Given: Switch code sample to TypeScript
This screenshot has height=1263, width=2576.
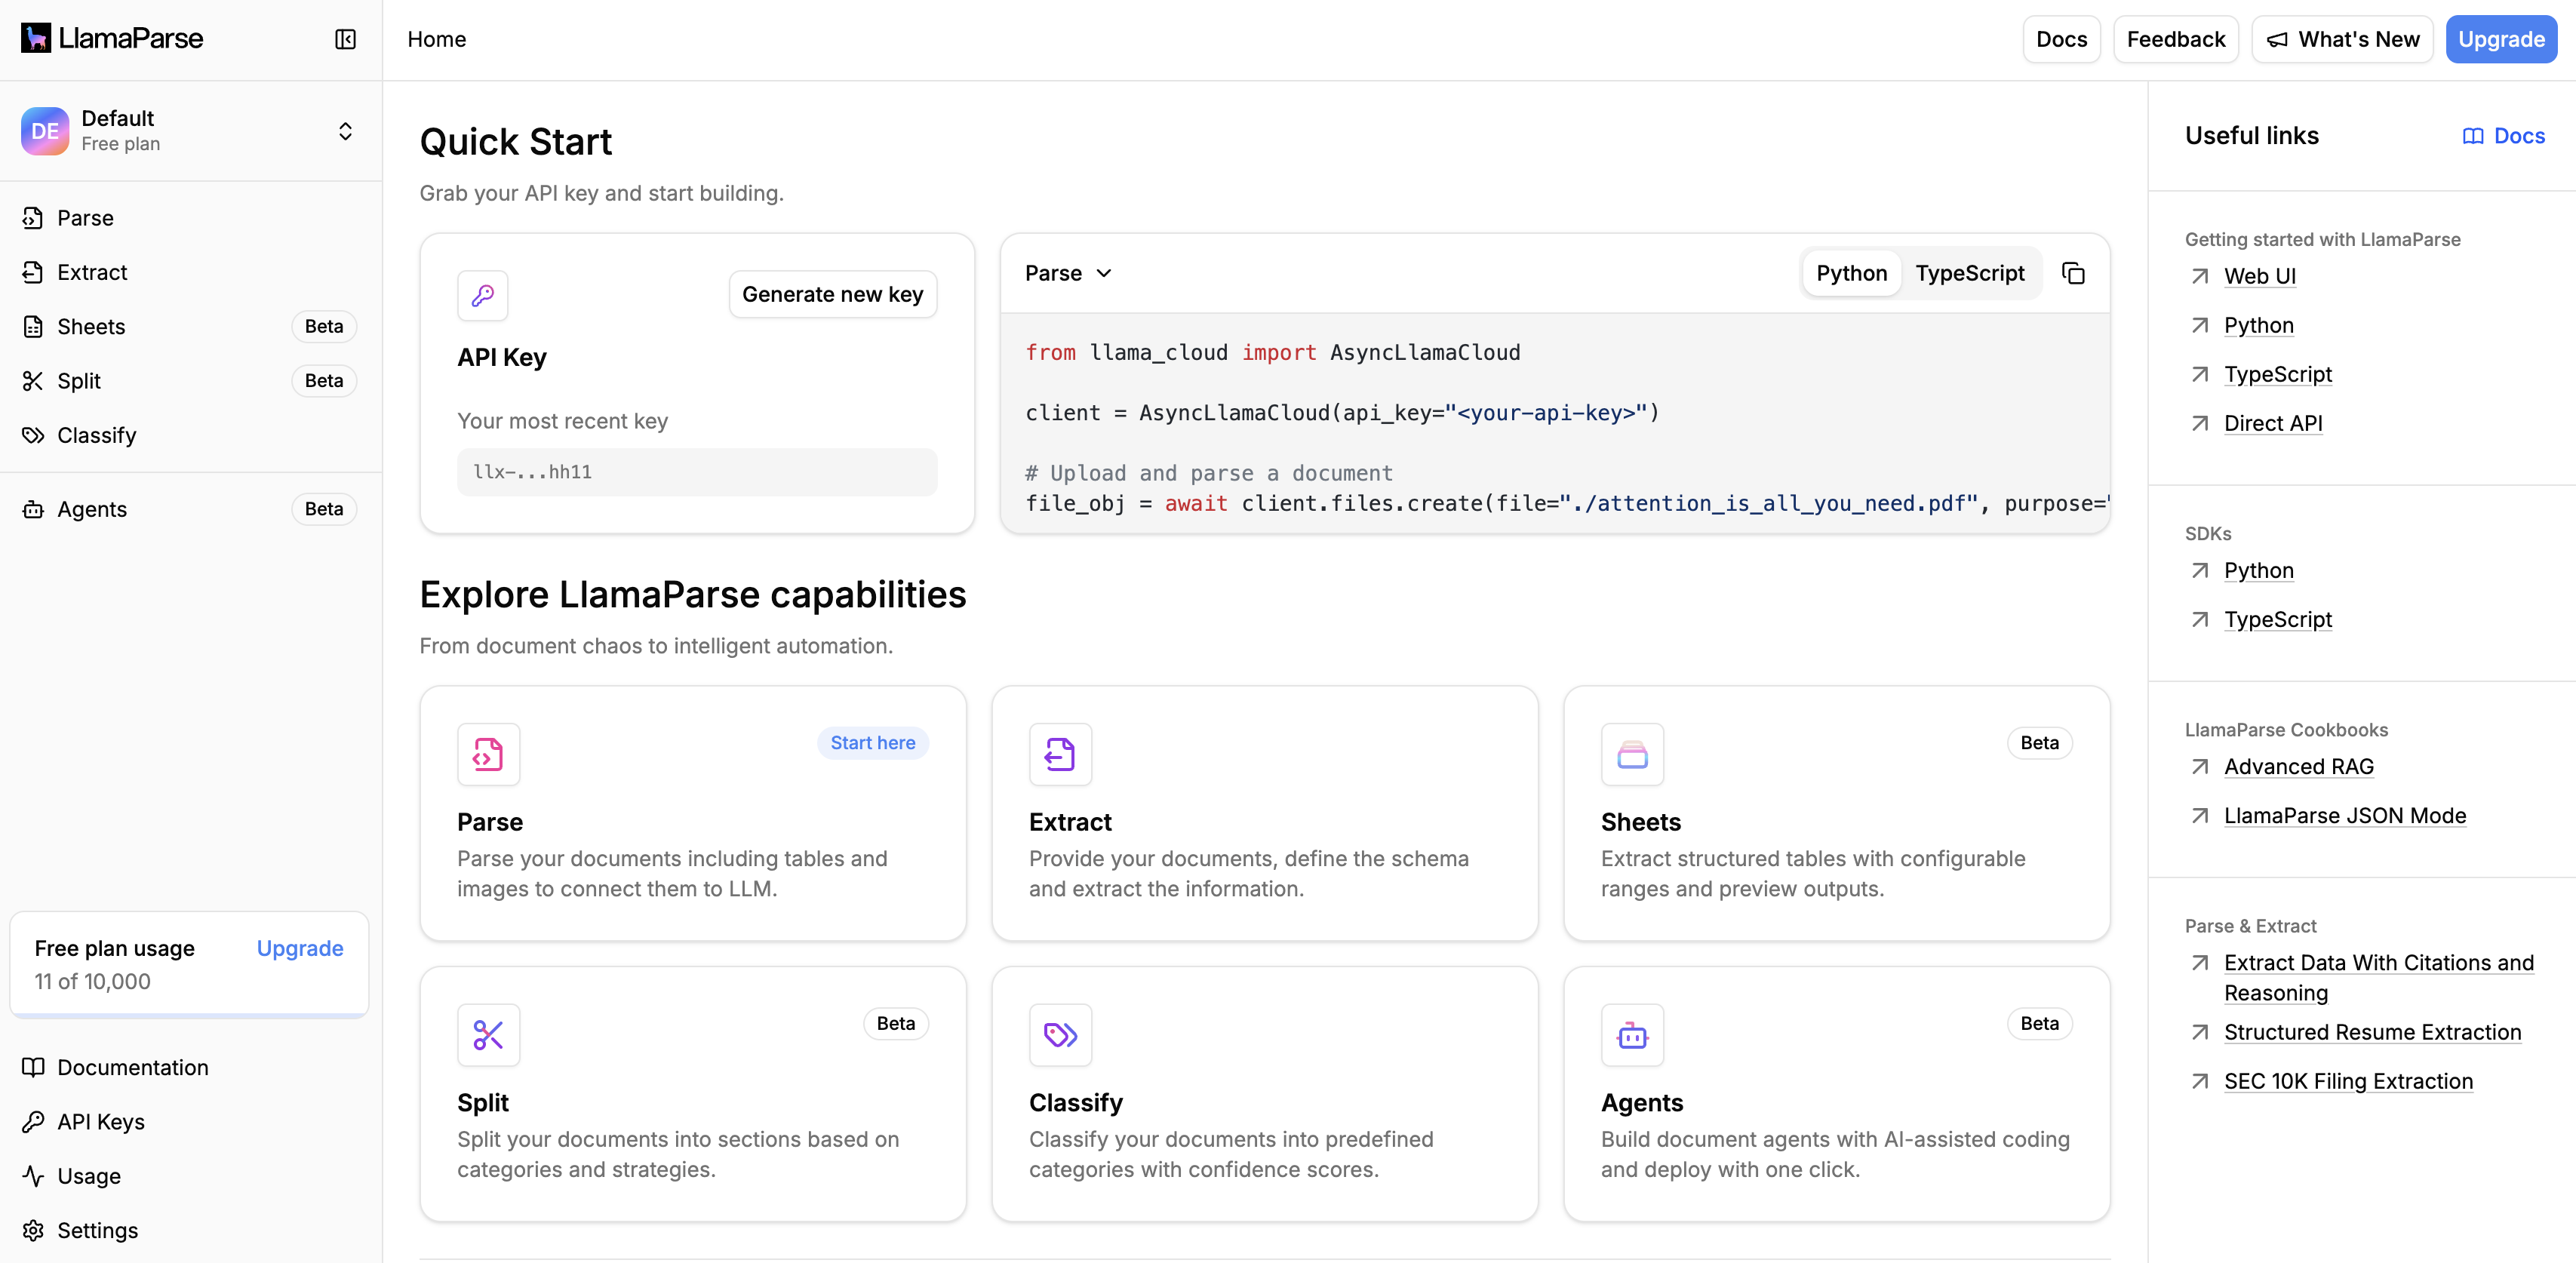Looking at the screenshot, I should pyautogui.click(x=1970, y=272).
